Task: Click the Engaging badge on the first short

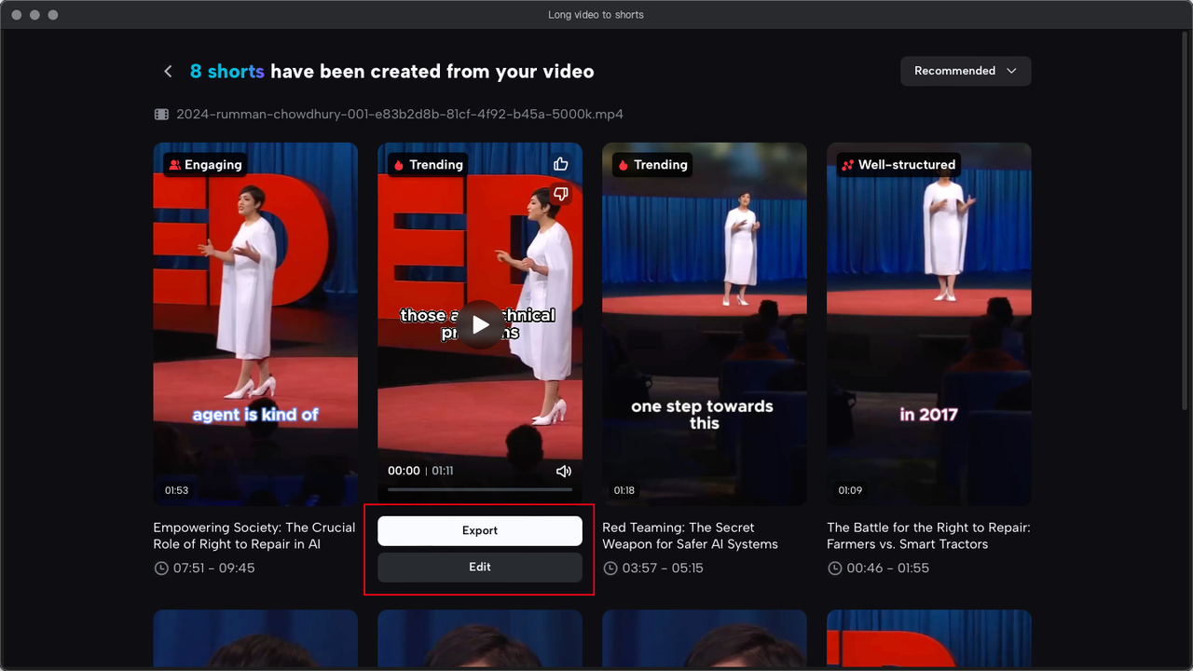Action: (x=204, y=165)
